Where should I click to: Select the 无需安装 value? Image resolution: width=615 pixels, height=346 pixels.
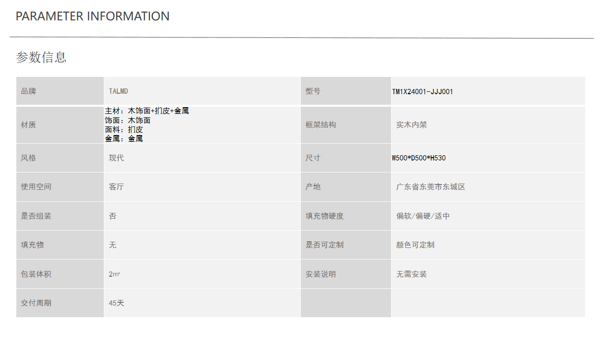coord(412,274)
